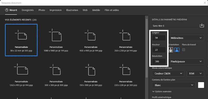Switch to the Illustration tab
This screenshot has width=208, height=99.
(x=72, y=10)
